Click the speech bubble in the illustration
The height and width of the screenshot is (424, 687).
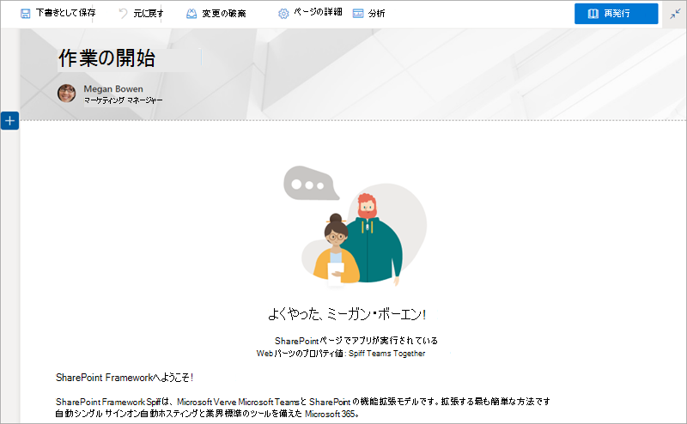coord(310,183)
